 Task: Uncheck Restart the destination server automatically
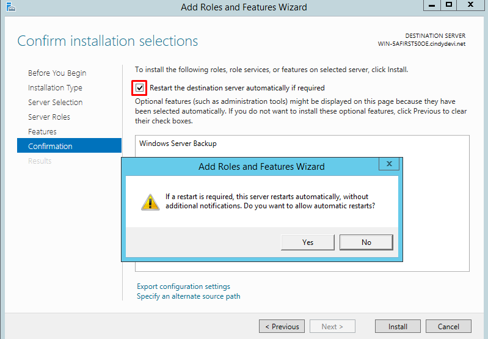(140, 88)
